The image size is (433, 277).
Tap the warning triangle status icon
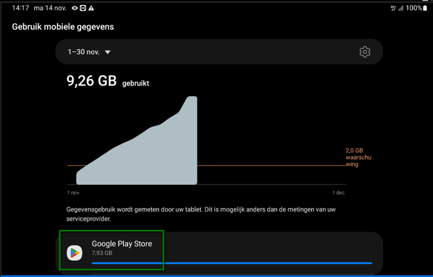click(91, 8)
